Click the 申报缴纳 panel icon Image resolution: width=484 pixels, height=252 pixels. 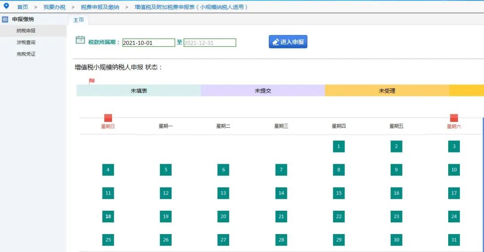point(5,19)
